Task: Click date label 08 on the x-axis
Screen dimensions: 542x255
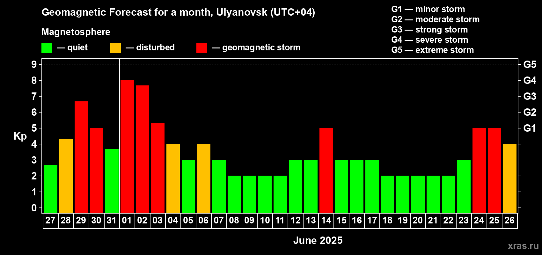Action: click(234, 221)
